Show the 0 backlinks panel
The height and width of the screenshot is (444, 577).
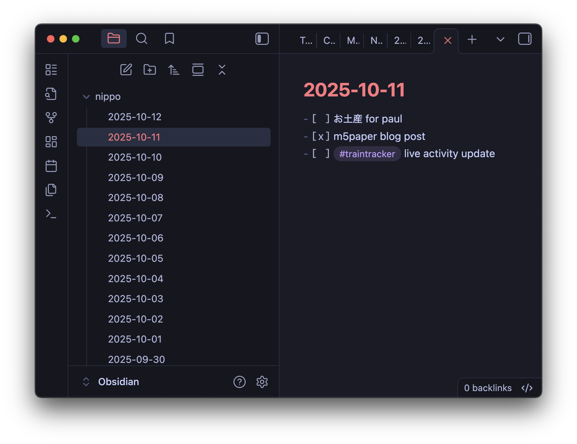coord(488,388)
